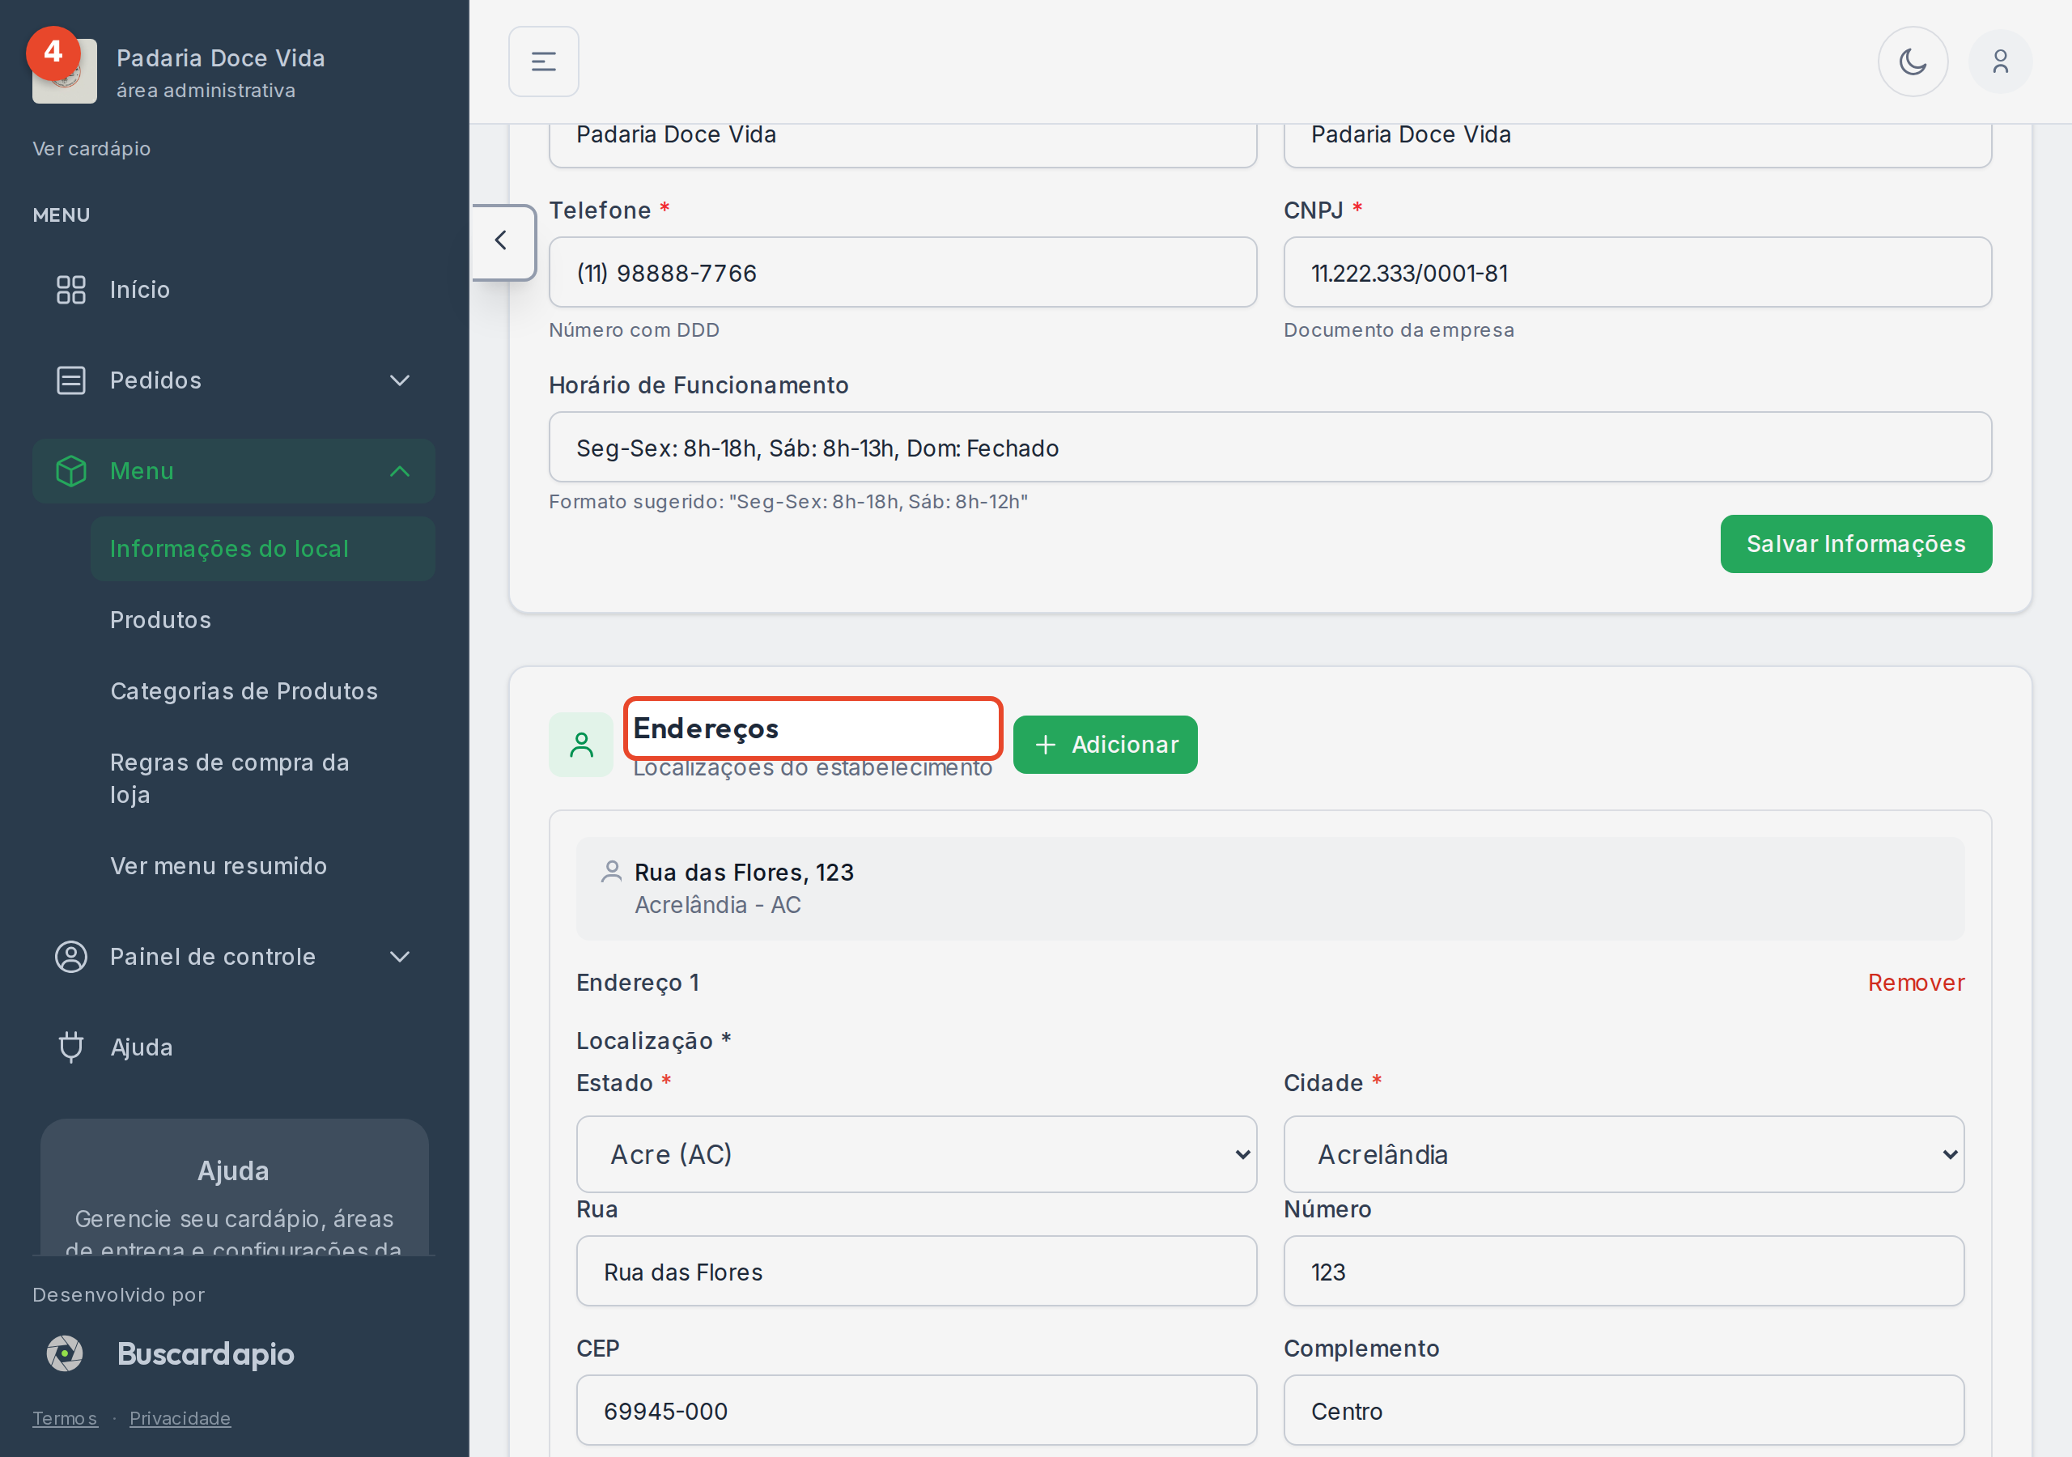Click the Menu box icon

point(71,471)
